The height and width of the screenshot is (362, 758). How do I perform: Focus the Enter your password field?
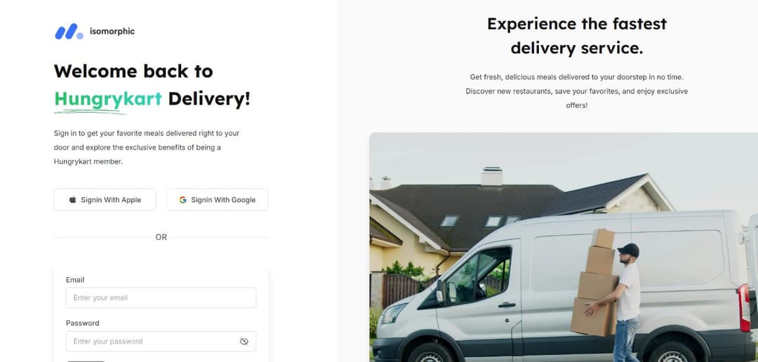coord(161,341)
